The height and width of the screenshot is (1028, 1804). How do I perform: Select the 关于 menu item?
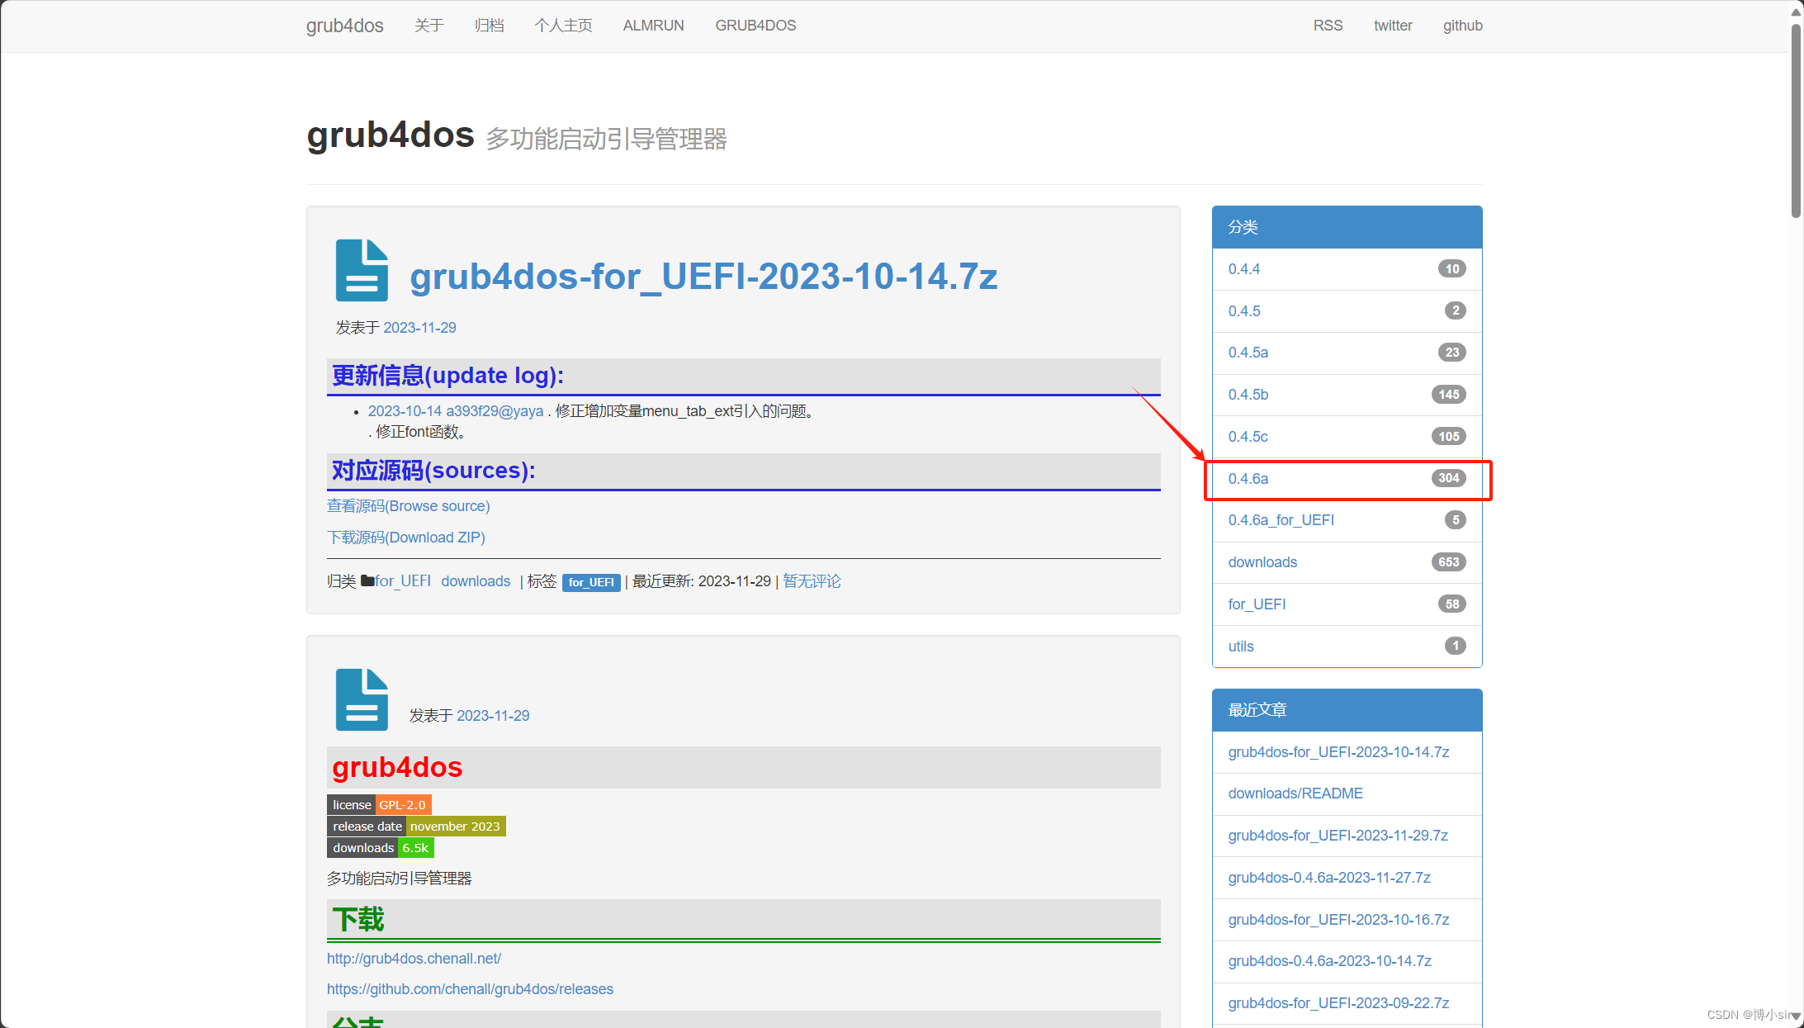pos(429,25)
